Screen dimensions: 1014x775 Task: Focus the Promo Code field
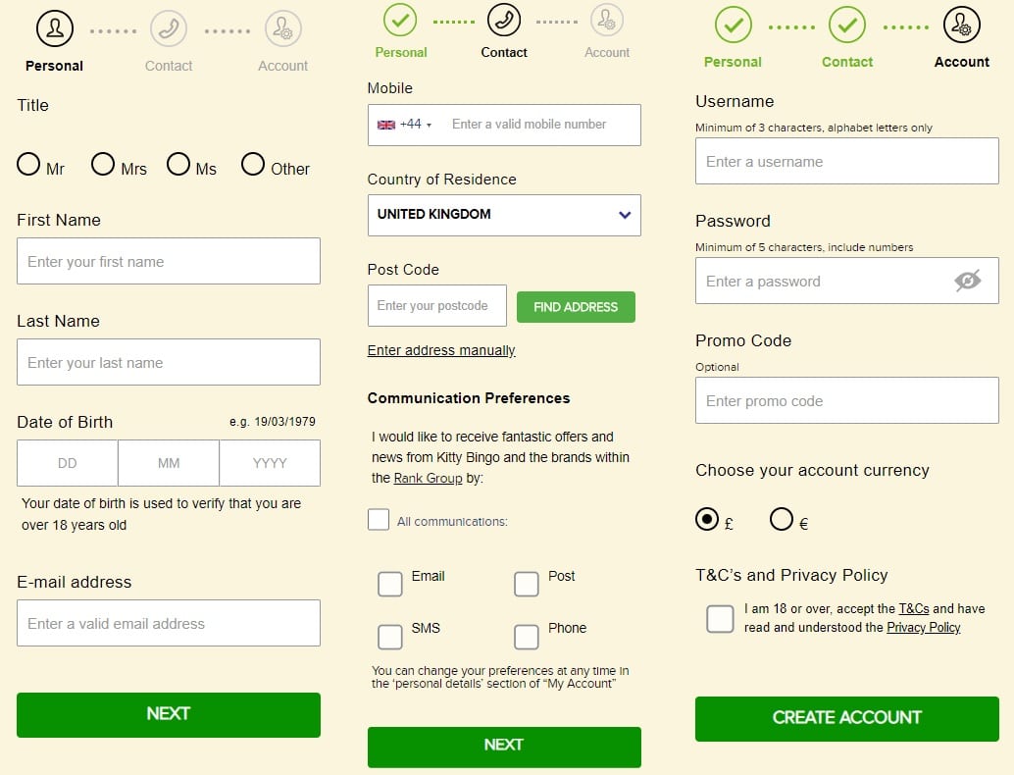tap(846, 401)
